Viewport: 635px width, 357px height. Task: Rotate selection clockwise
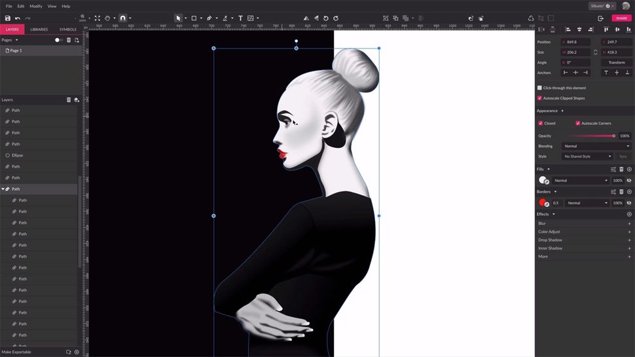tap(336, 18)
